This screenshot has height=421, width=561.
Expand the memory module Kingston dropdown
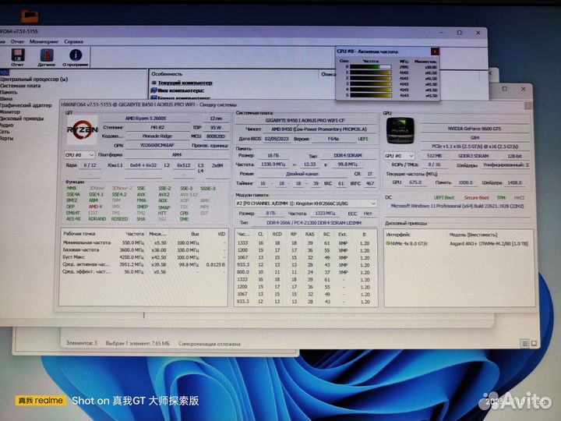(x=305, y=203)
